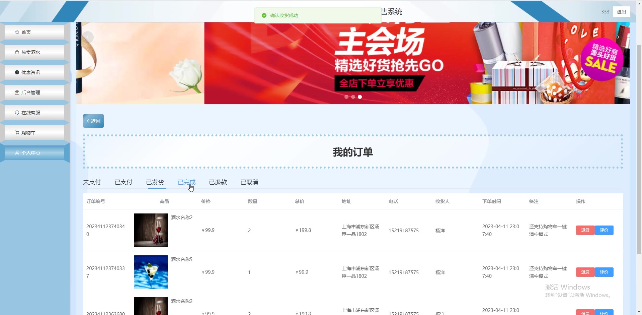The width and height of the screenshot is (642, 315).
Task: Click product name 酒水名称5
Action: 182,259
